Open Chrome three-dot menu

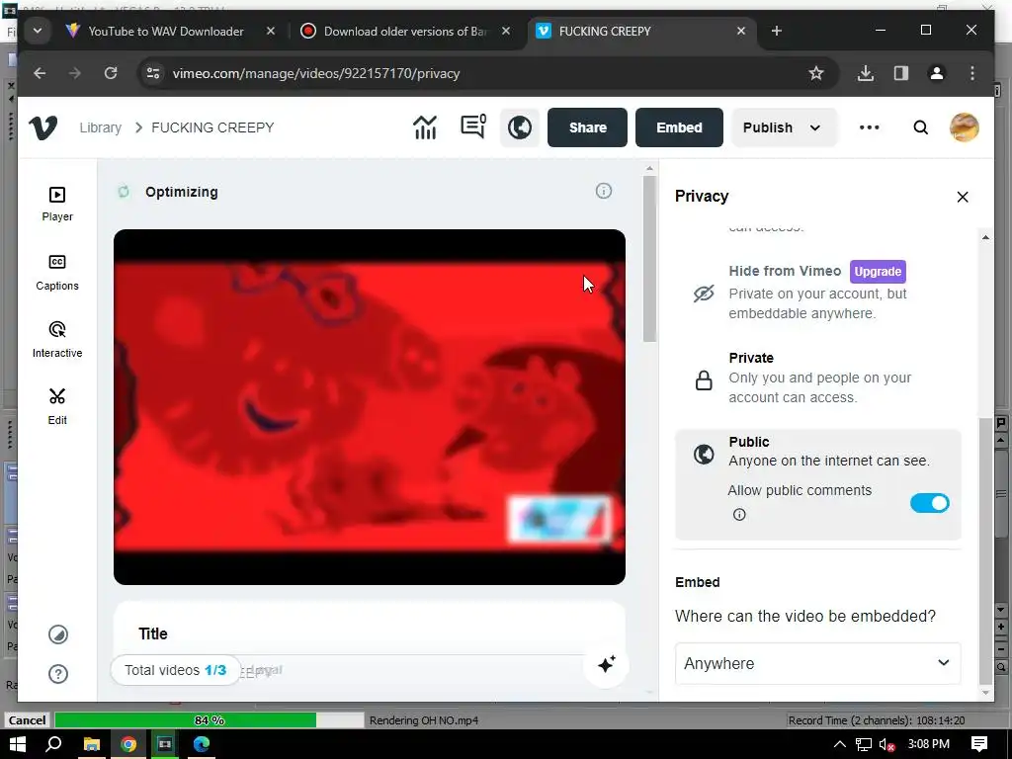[x=972, y=73]
